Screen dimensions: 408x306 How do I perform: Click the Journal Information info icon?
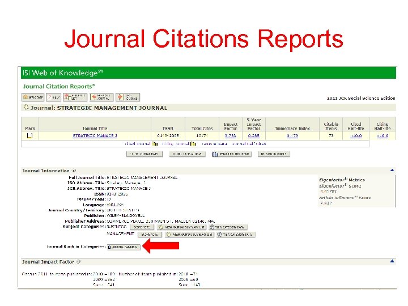tap(74, 171)
